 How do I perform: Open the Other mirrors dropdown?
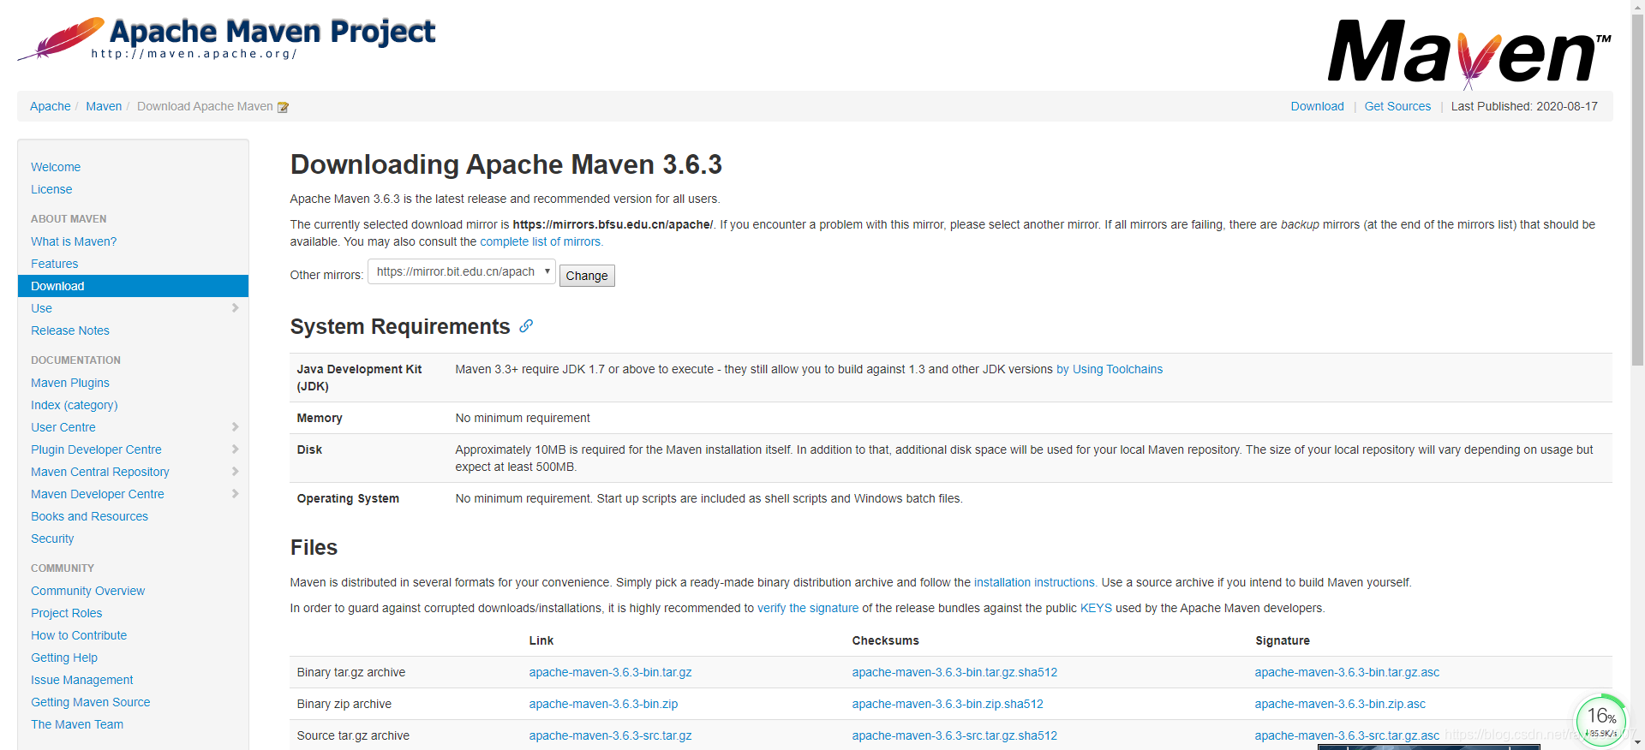(x=462, y=272)
